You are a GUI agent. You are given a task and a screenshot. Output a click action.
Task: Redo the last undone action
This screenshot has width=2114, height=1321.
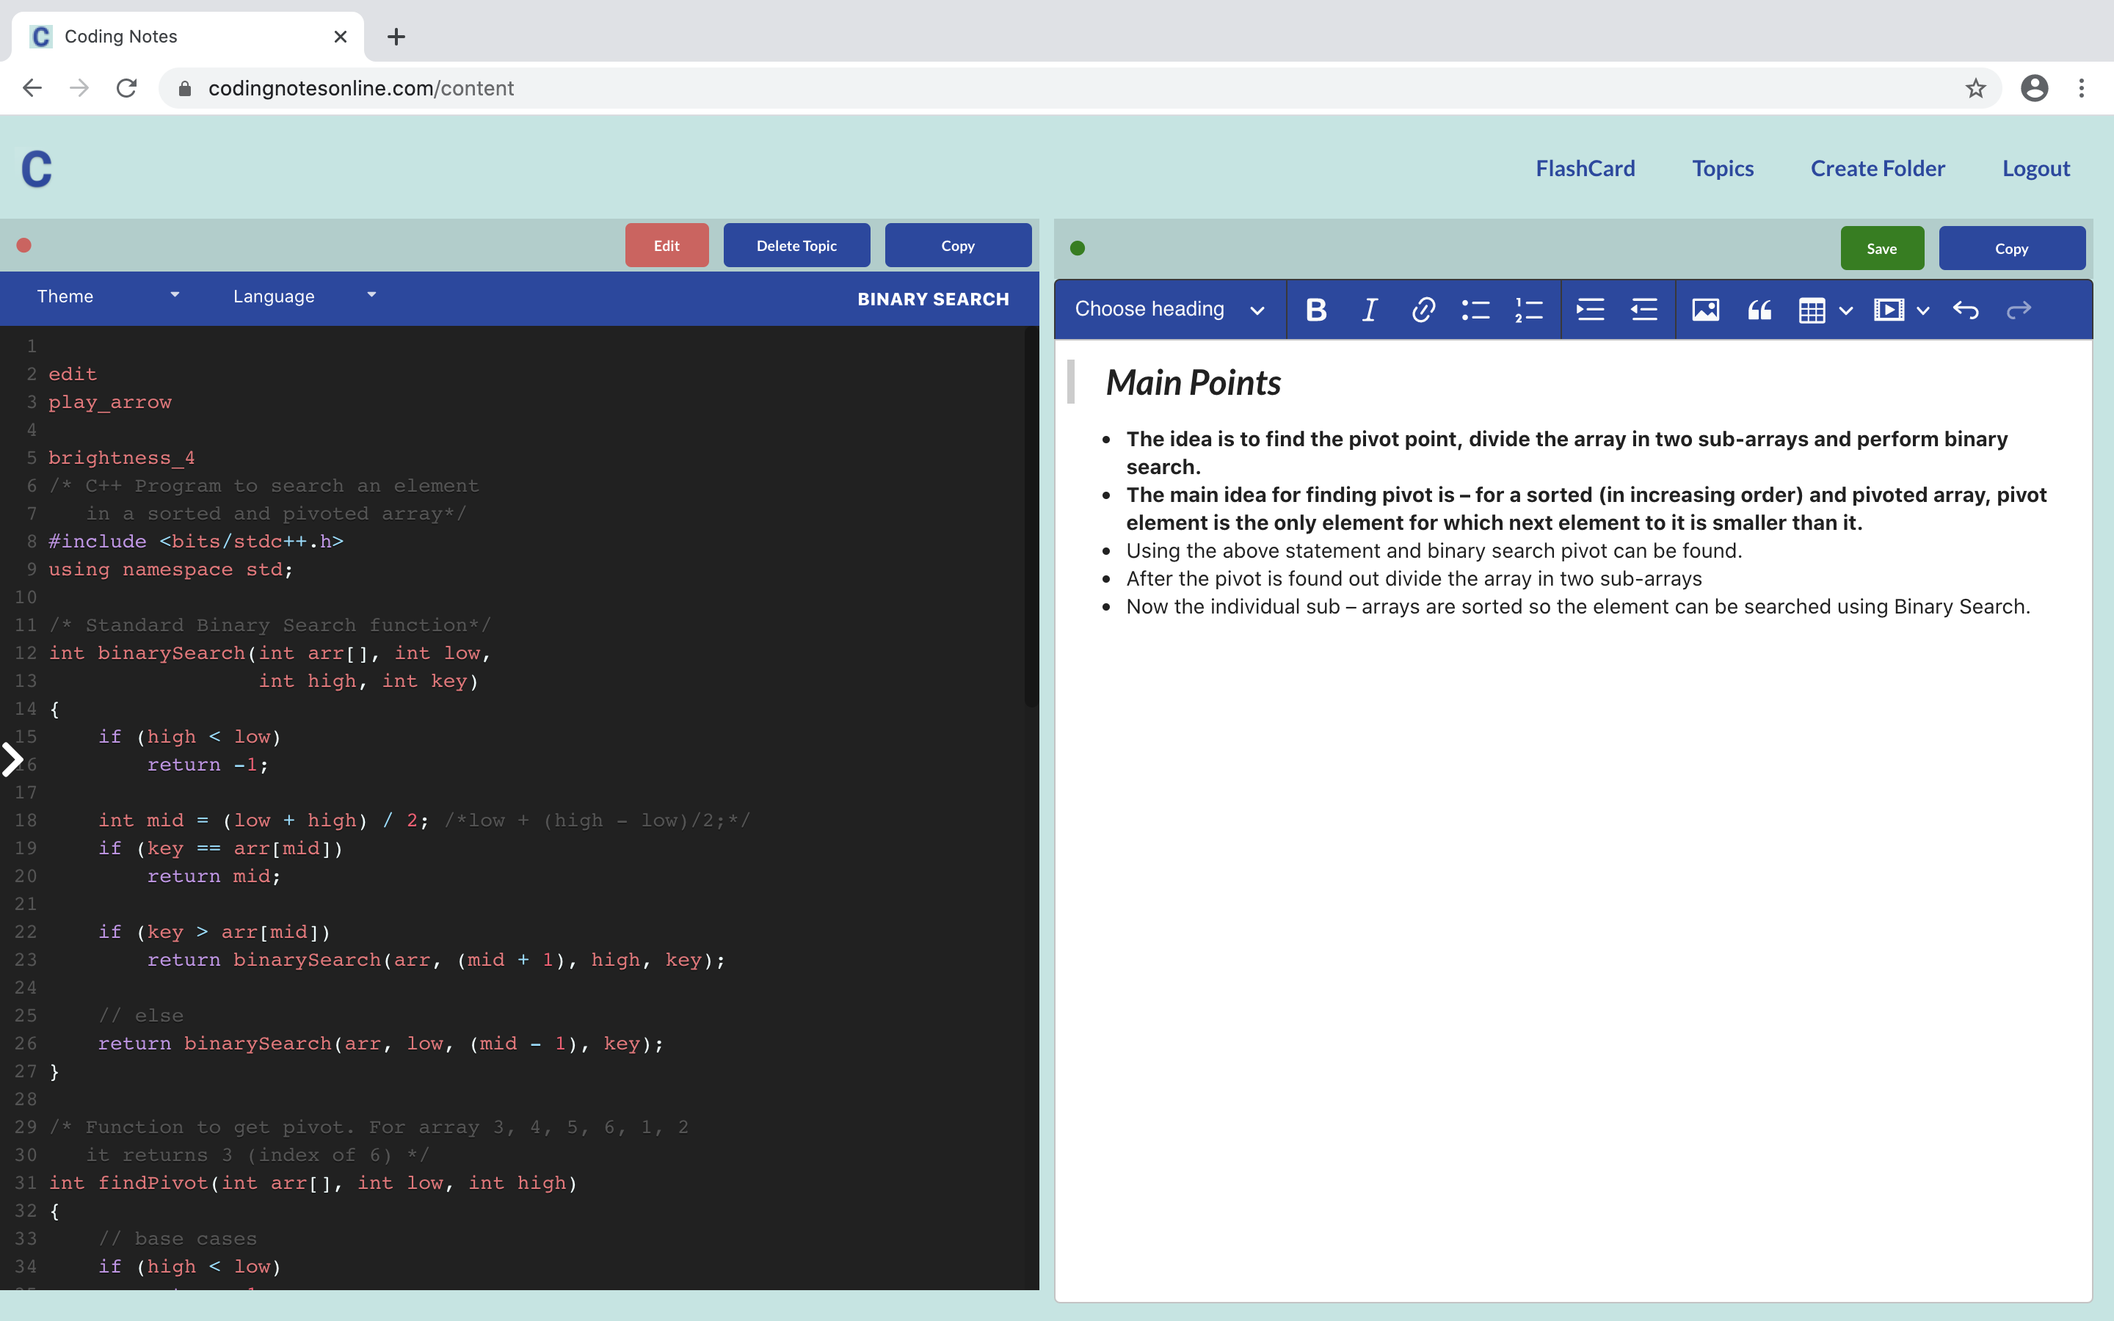(x=2019, y=309)
